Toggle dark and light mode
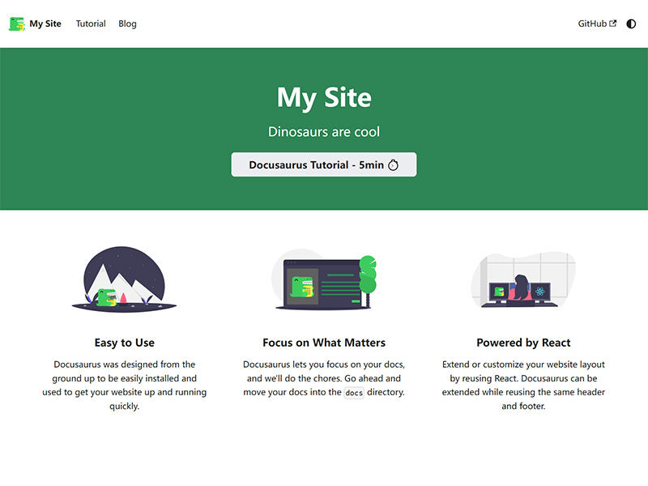This screenshot has height=486, width=648. tap(631, 24)
